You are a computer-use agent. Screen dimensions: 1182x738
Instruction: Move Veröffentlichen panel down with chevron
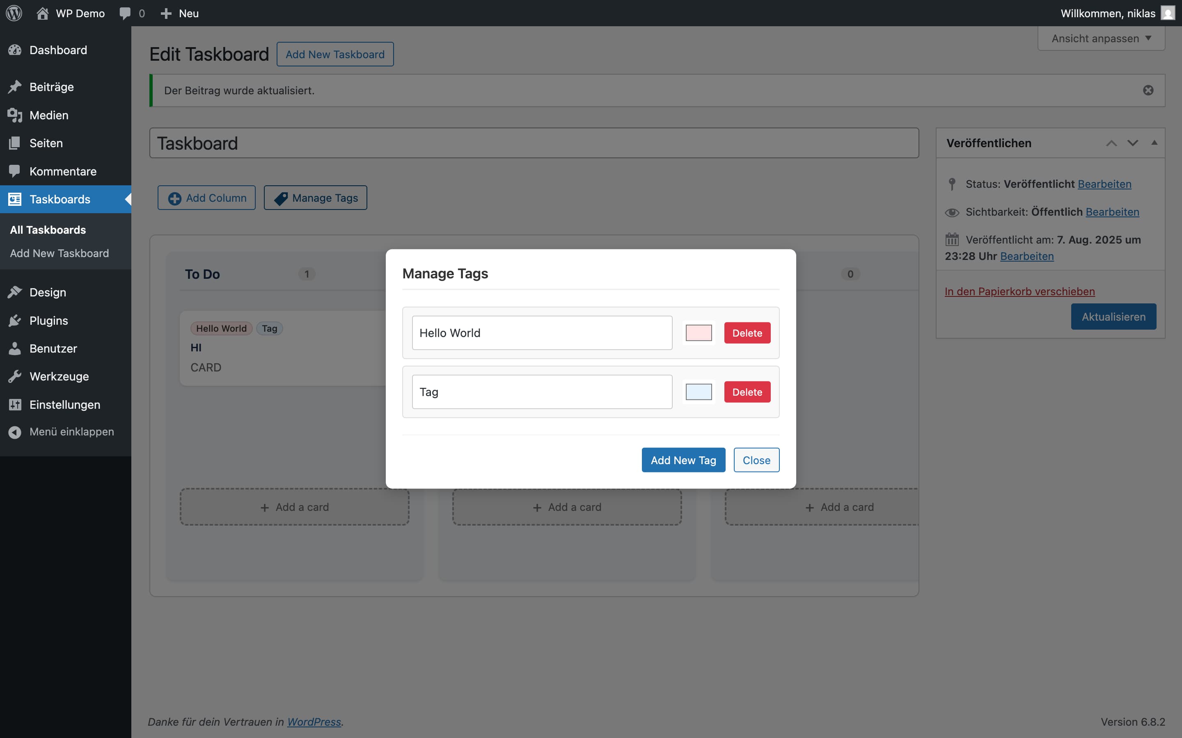pyautogui.click(x=1133, y=143)
